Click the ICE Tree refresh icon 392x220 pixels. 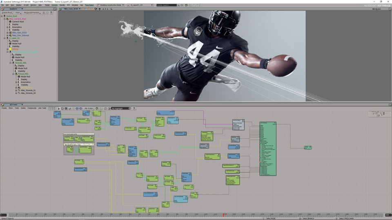point(62,108)
